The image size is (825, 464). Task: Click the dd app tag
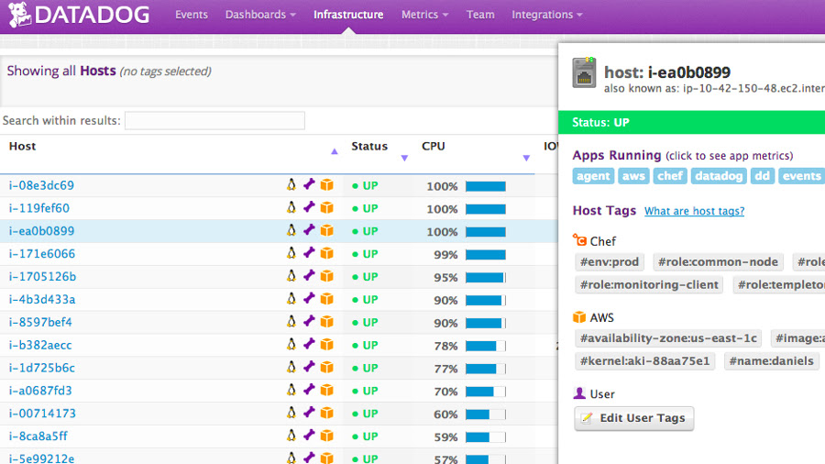(x=762, y=176)
